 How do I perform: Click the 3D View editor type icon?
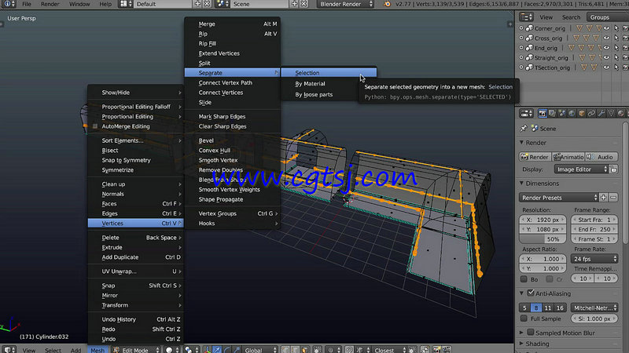9,350
